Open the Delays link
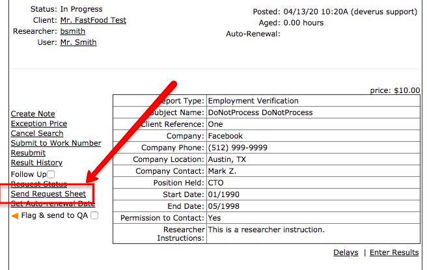This screenshot has width=427, height=270. 346,252
